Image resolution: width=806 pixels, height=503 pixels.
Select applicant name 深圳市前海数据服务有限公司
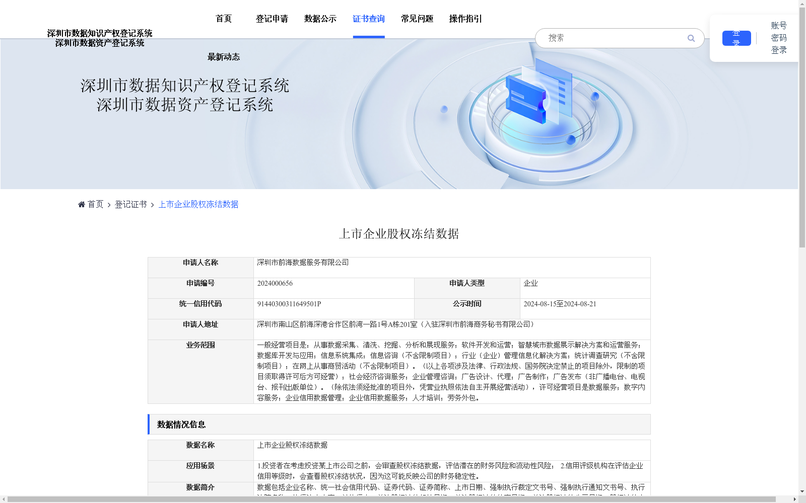click(303, 262)
